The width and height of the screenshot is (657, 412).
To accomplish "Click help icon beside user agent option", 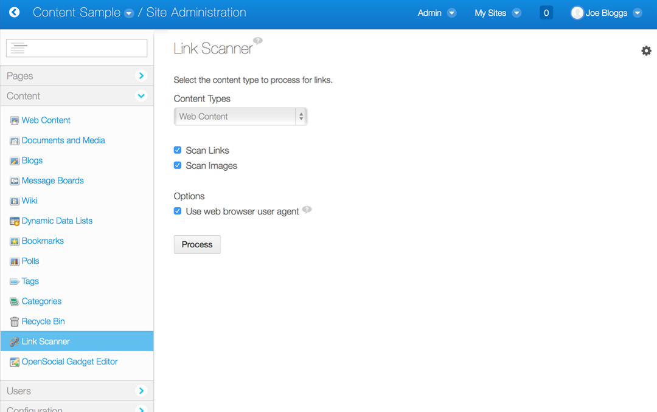I will point(307,210).
